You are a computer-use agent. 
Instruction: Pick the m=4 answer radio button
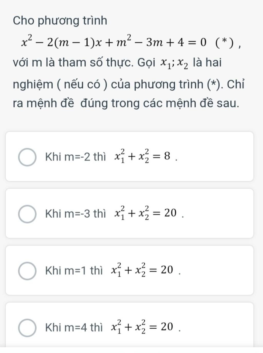pyautogui.click(x=27, y=328)
